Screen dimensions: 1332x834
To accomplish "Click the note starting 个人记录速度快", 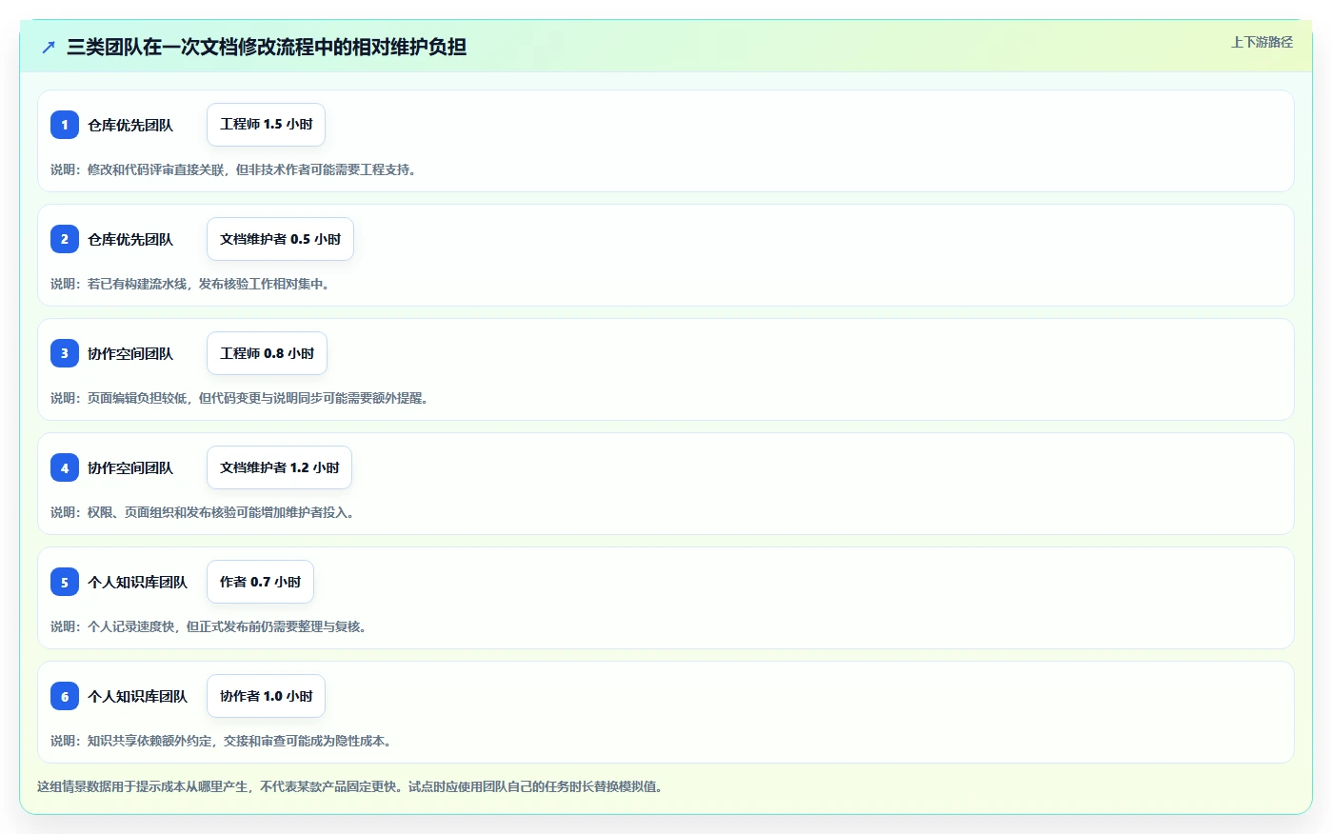I will click(211, 626).
